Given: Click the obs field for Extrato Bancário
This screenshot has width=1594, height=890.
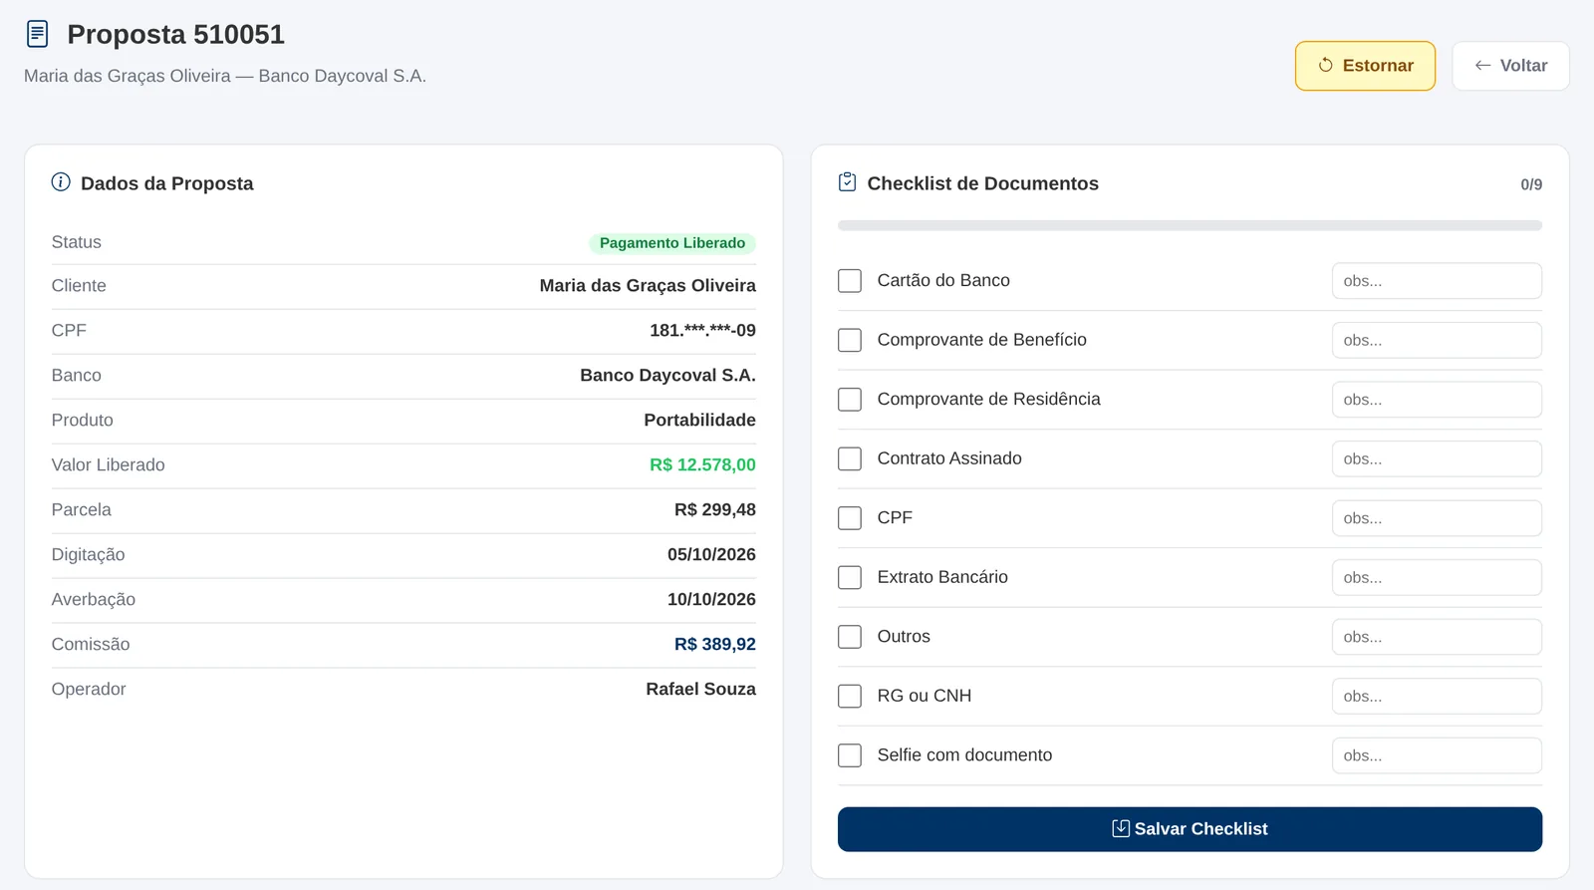Looking at the screenshot, I should [x=1437, y=577].
